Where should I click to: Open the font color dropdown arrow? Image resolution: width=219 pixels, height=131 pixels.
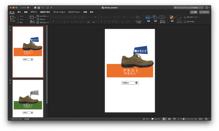(96, 22)
